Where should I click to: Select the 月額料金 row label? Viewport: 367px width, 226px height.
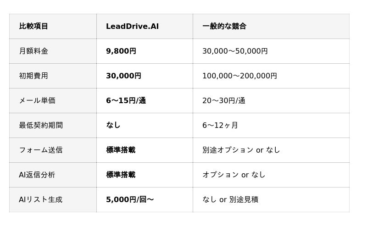pos(33,51)
